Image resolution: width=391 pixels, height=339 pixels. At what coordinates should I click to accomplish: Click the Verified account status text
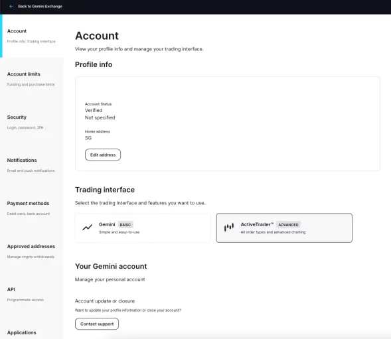click(94, 110)
